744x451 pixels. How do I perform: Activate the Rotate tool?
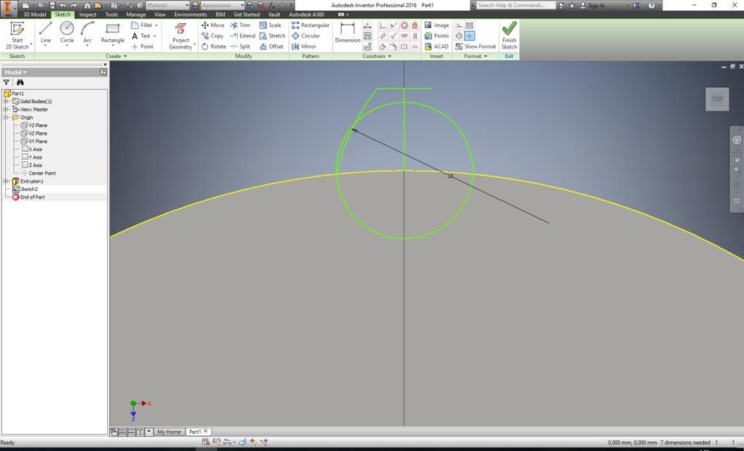[x=214, y=46]
